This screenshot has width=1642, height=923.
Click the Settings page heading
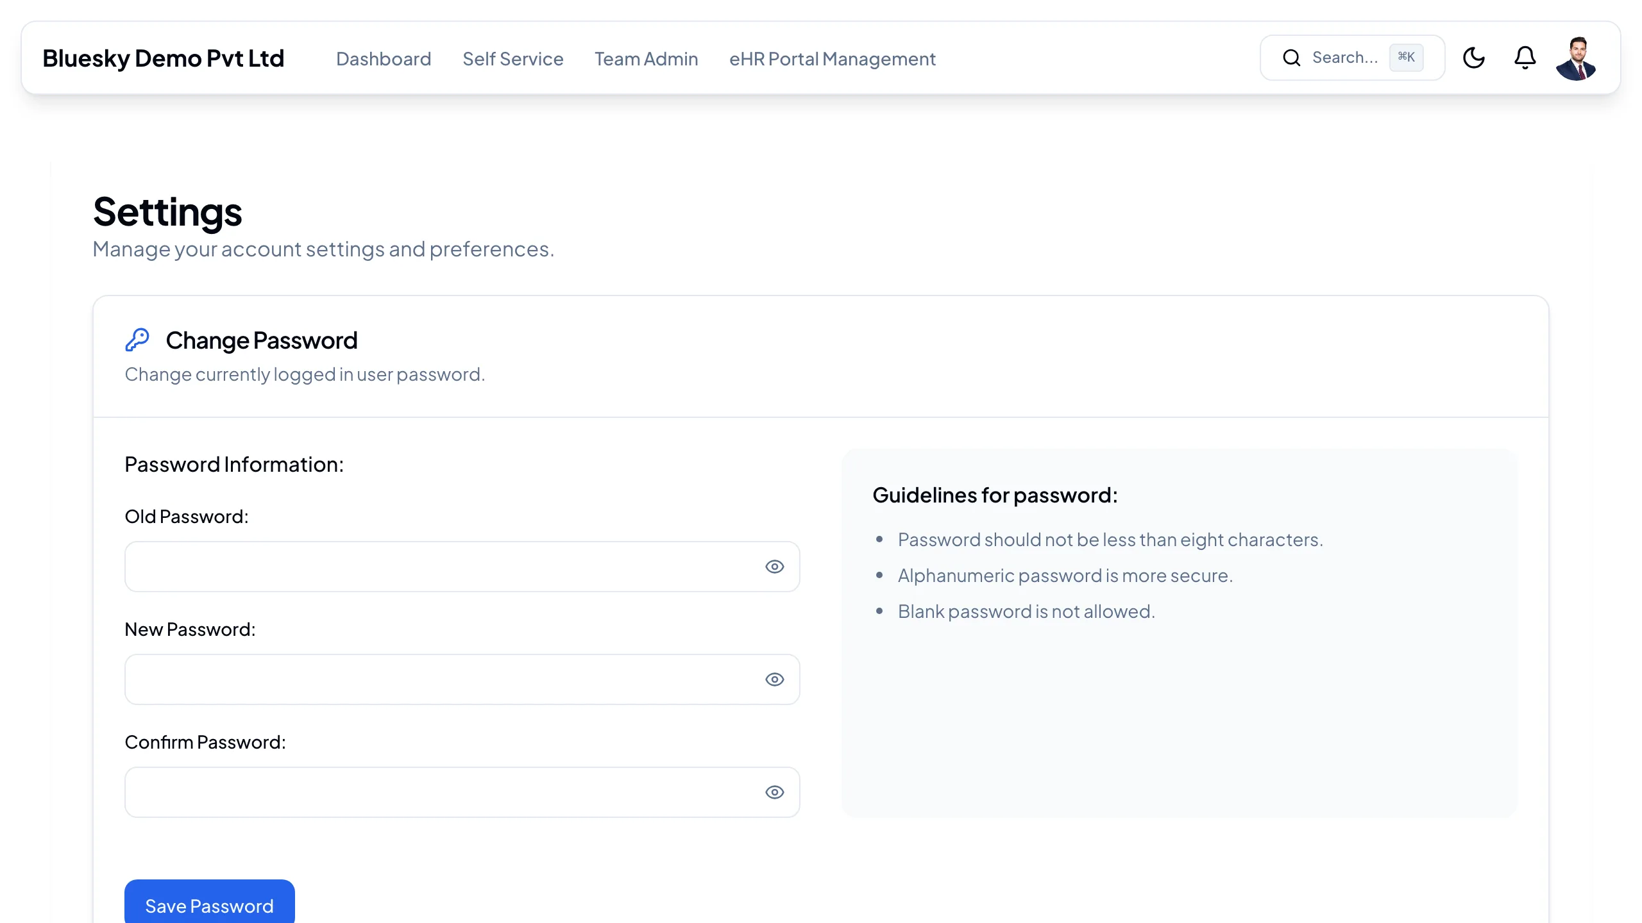point(167,212)
